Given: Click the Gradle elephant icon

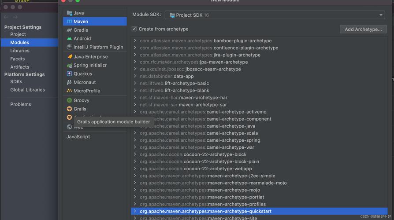Looking at the screenshot, I should click(x=69, y=30).
